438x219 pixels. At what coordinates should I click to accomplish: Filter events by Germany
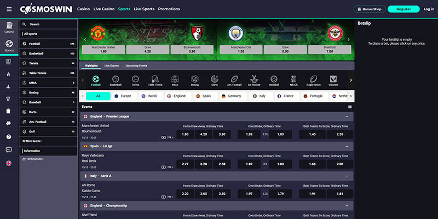pyautogui.click(x=233, y=96)
